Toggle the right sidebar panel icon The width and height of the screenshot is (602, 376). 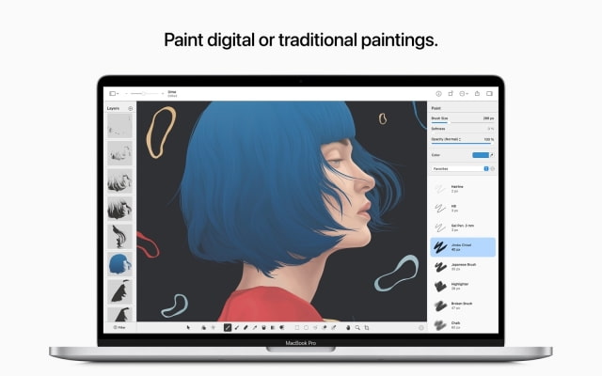489,94
